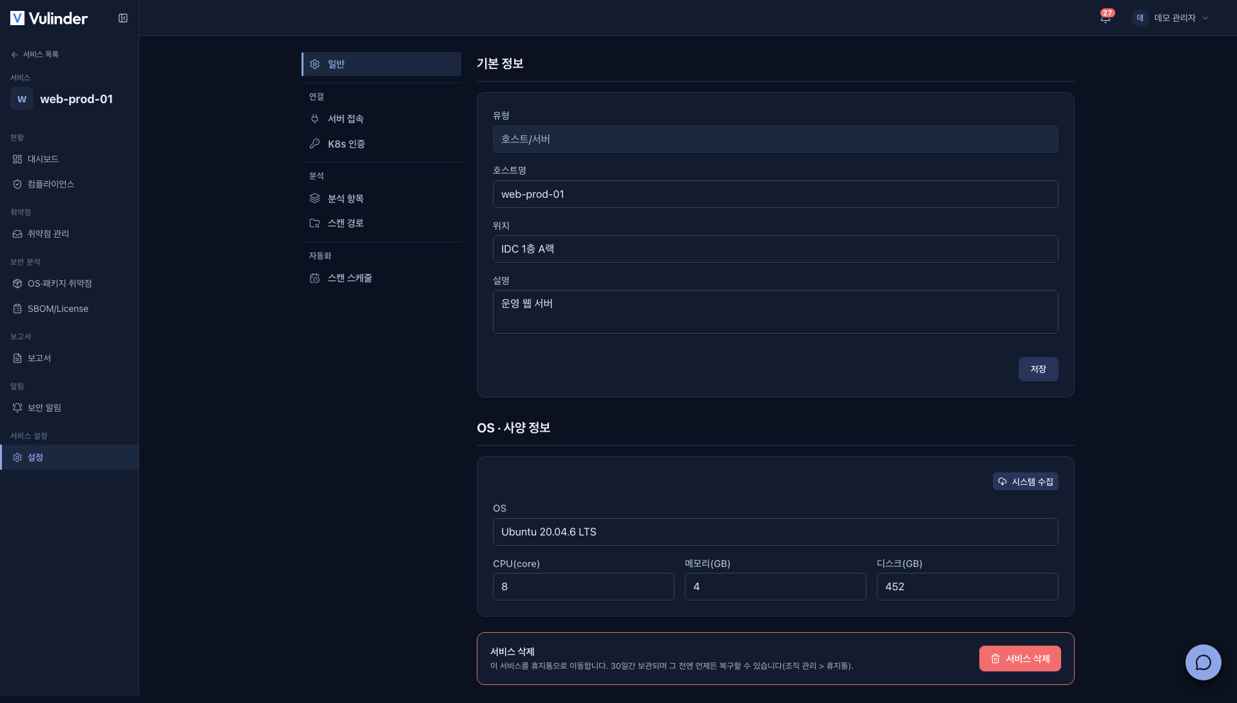Collapse the sidebar panel icon
This screenshot has height=703, width=1237.
pos(123,18)
